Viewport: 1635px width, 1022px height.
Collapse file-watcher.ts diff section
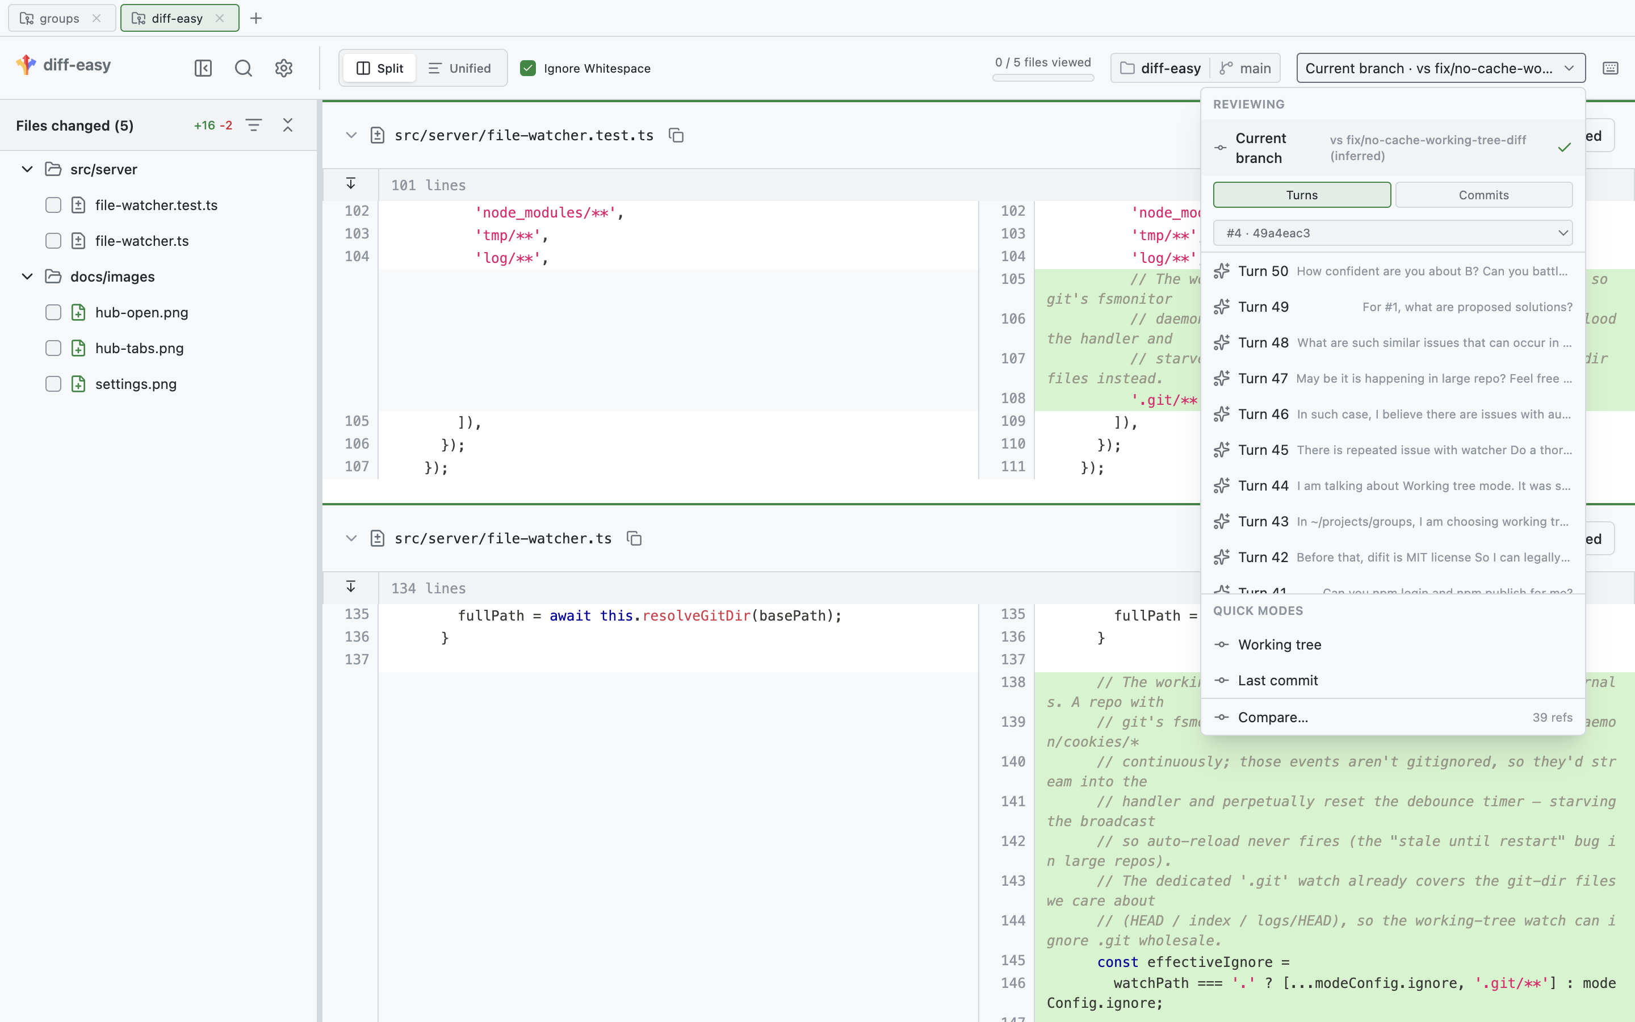tap(351, 539)
